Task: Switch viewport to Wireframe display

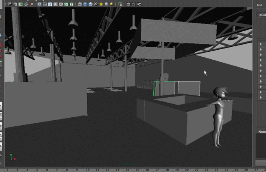Action: pyautogui.click(x=79, y=4)
